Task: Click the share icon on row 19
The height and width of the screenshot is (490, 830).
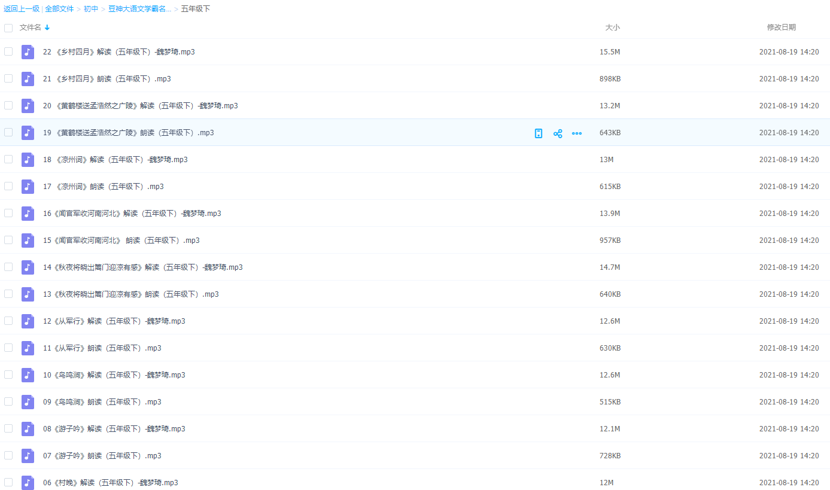Action: pyautogui.click(x=558, y=133)
